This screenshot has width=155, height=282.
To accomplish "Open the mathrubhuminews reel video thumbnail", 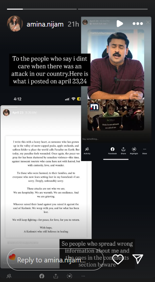I will 116,80.
